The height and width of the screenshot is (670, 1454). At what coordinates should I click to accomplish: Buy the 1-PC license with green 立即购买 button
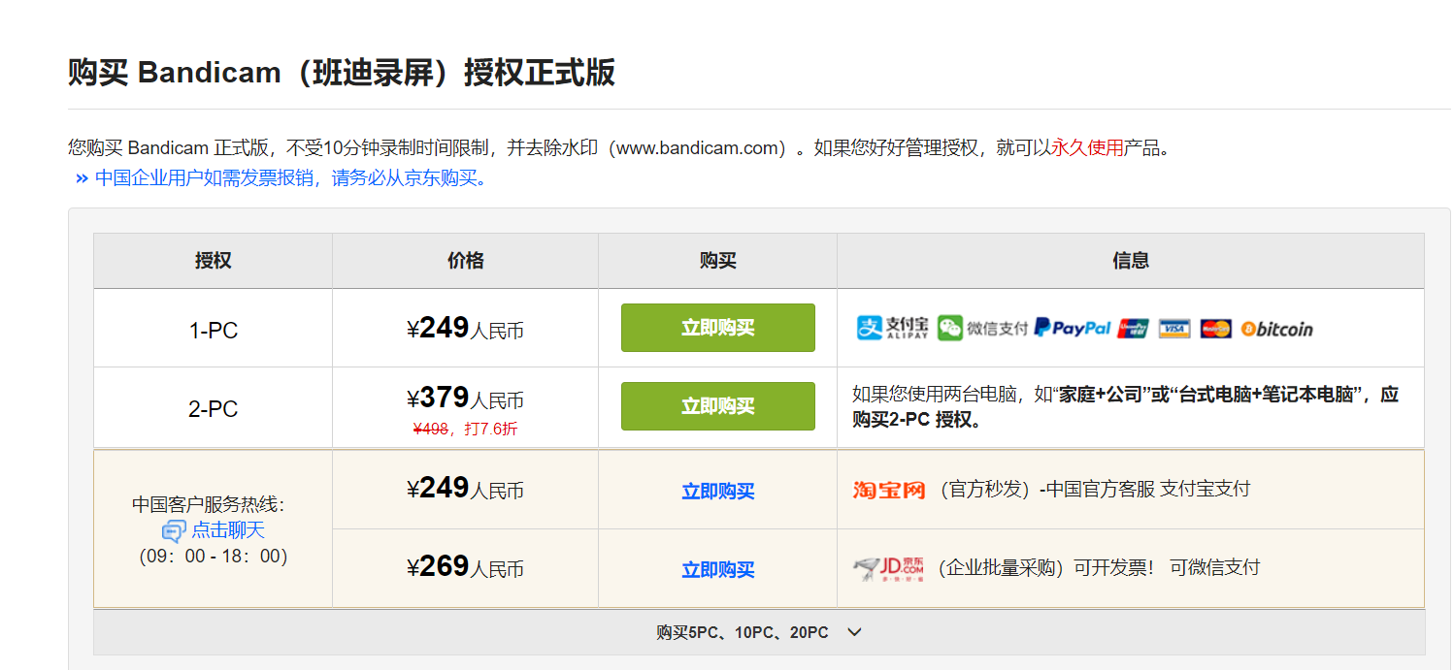(x=718, y=328)
